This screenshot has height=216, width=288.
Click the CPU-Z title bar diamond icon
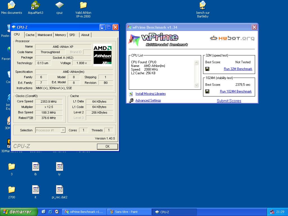14,27
